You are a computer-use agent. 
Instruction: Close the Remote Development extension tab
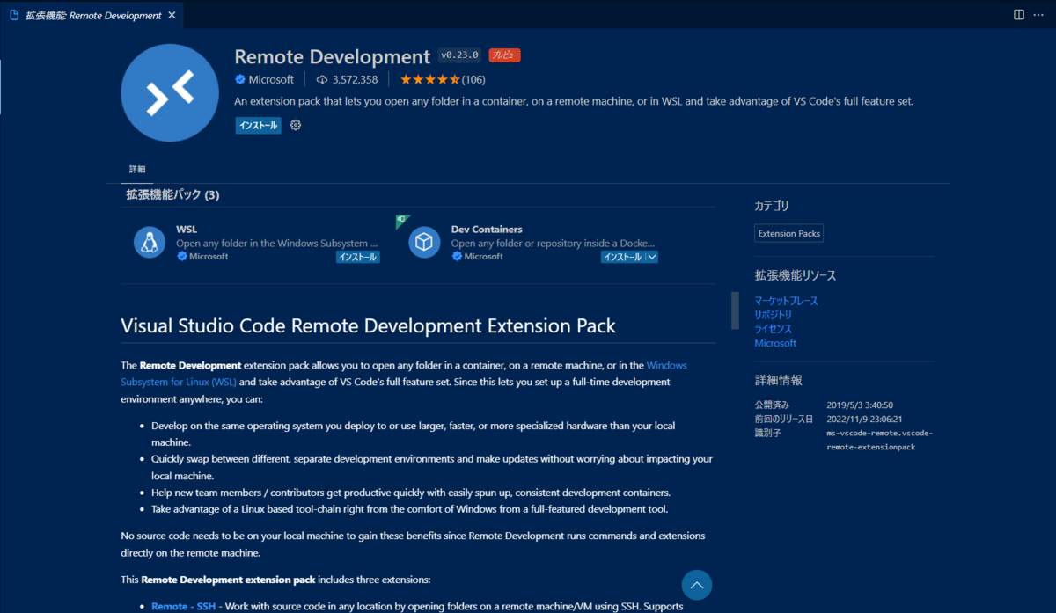172,15
